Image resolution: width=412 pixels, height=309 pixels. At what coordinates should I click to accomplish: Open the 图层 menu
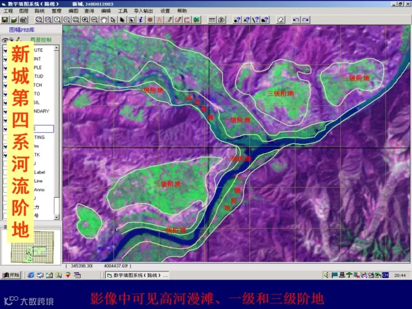click(x=24, y=11)
